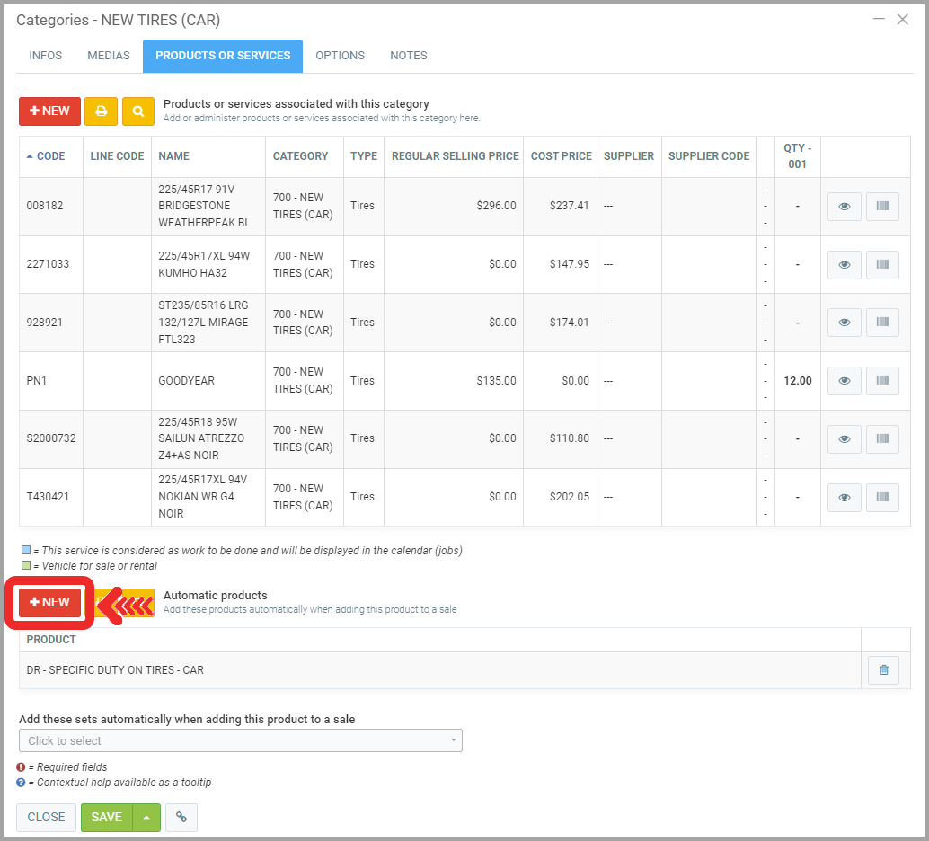The width and height of the screenshot is (929, 841).
Task: Open barcode for Kumho HA32 tire
Action: (x=882, y=264)
